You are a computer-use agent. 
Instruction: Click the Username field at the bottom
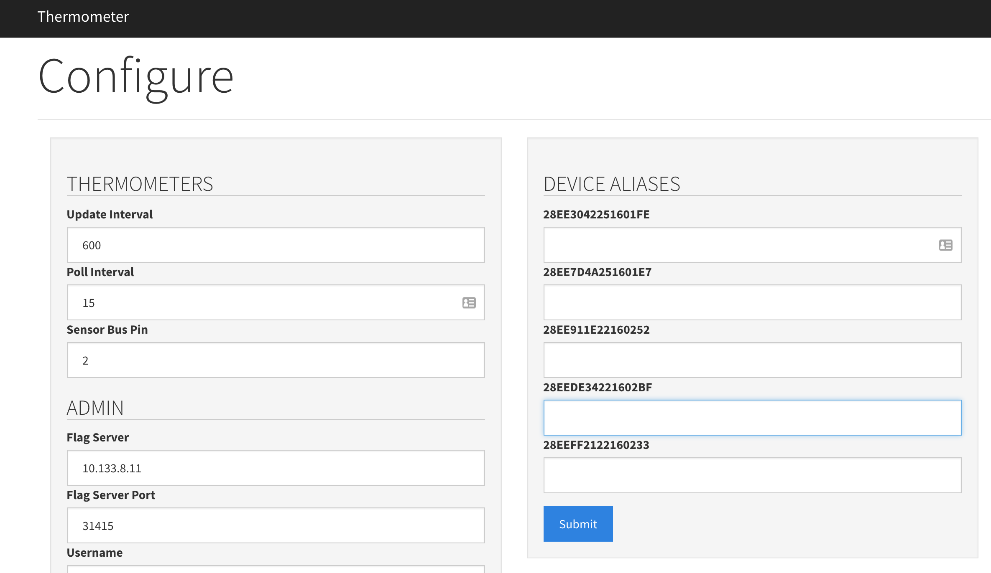point(275,569)
